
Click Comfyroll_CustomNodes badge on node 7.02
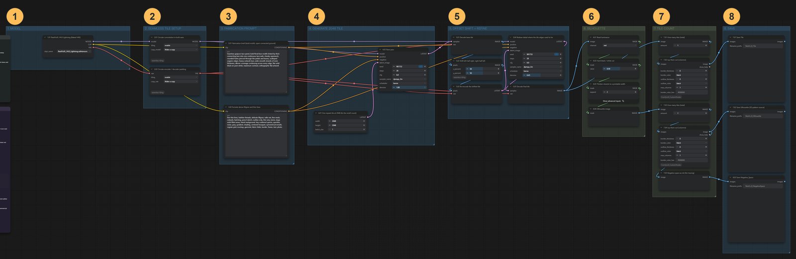(671, 97)
